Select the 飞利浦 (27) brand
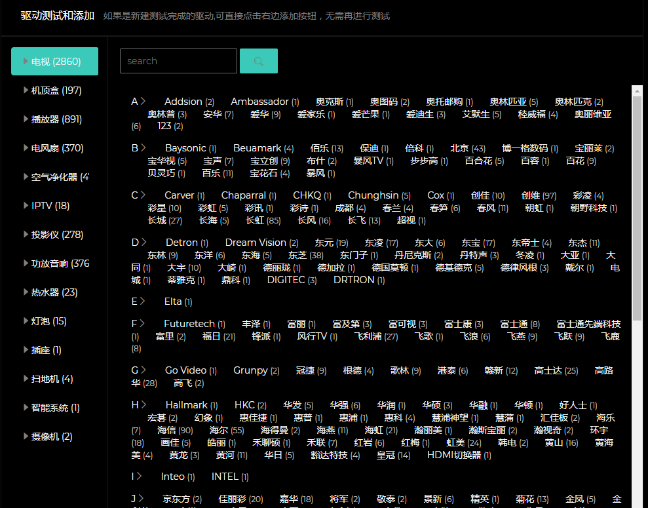Screen dimensions: 648x508 tap(375, 336)
